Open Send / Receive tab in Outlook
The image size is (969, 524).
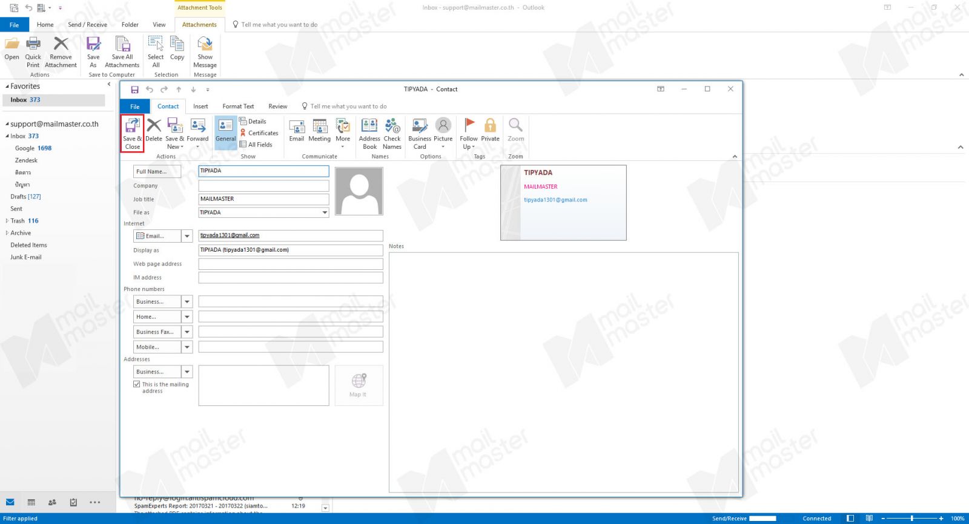(x=87, y=25)
